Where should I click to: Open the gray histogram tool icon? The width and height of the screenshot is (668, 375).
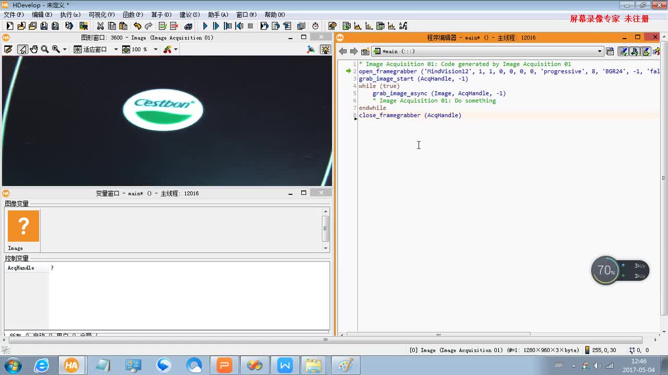tap(357, 26)
